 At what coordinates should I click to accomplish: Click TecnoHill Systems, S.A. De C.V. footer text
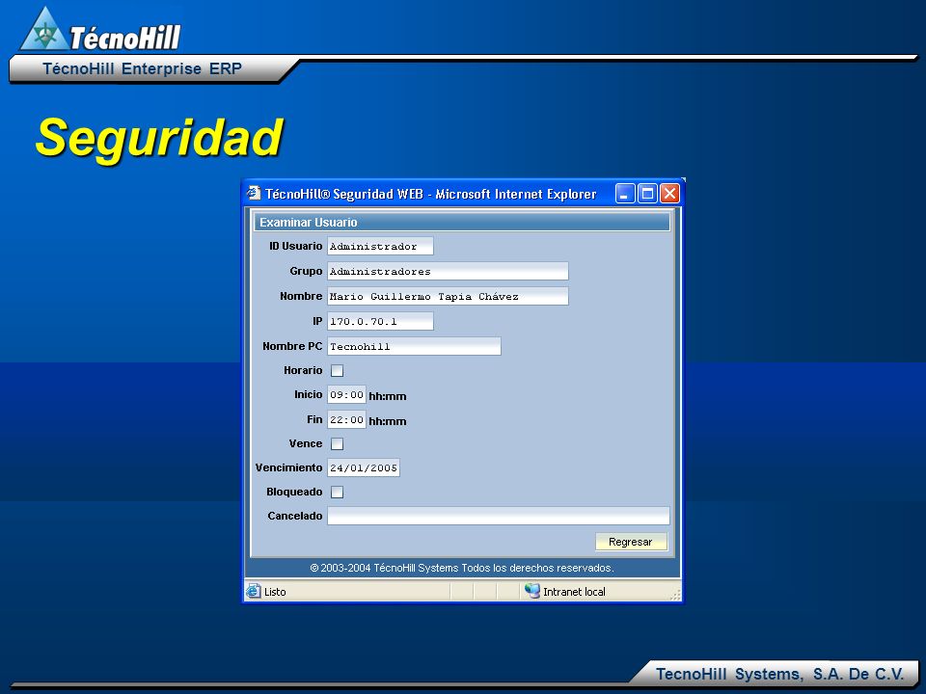pyautogui.click(x=779, y=674)
